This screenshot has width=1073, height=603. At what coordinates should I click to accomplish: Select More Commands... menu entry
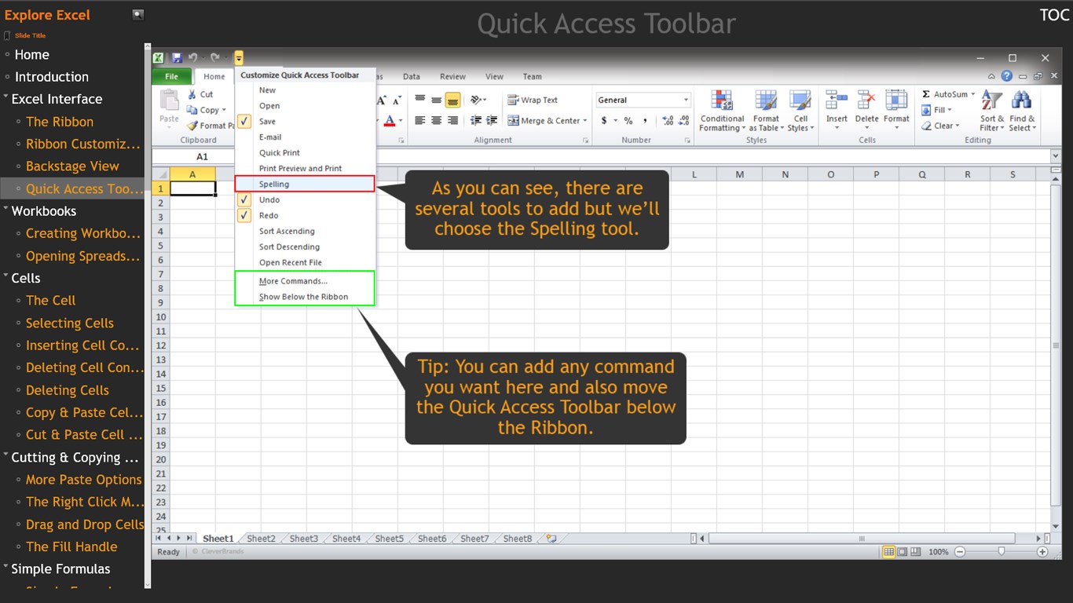pos(306,281)
